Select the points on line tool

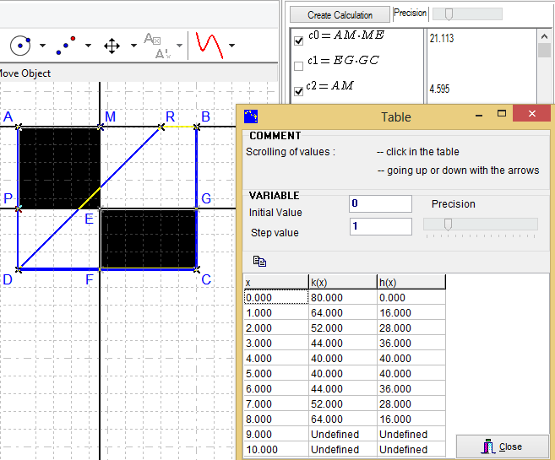click(x=66, y=46)
